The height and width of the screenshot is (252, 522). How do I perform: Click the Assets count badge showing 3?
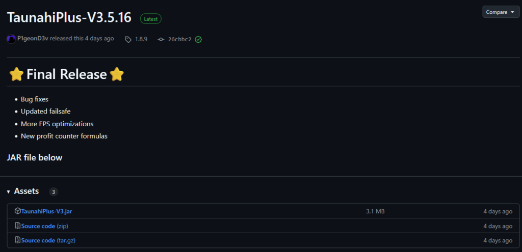tap(54, 192)
